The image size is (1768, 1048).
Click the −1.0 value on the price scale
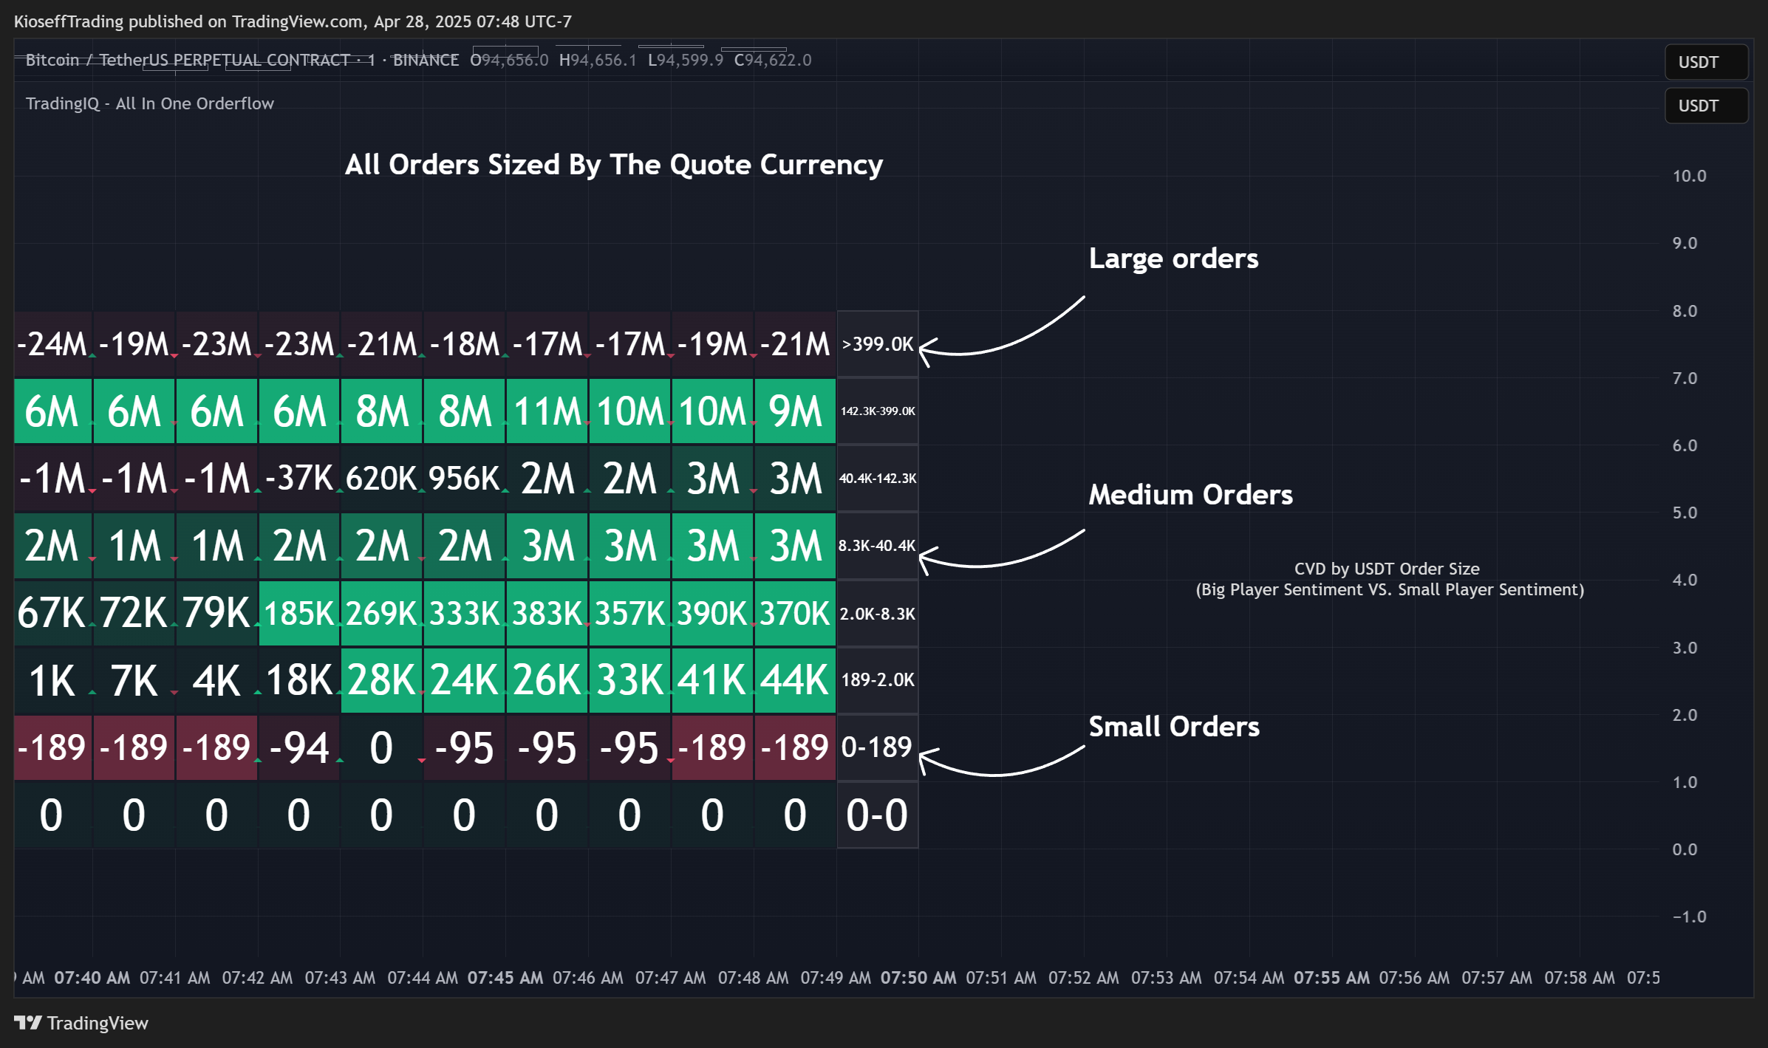[x=1690, y=917]
